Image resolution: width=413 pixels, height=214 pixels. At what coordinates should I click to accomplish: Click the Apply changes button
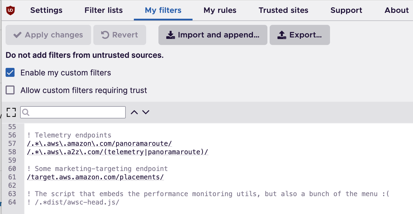point(48,35)
